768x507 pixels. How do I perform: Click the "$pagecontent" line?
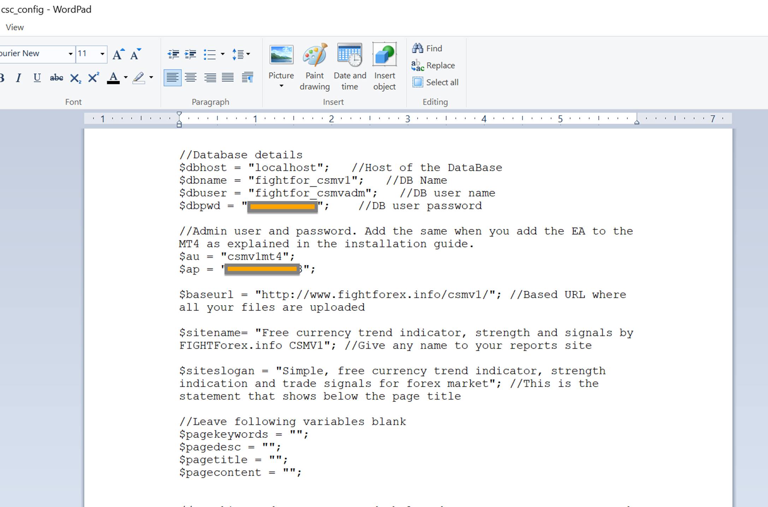tap(240, 472)
